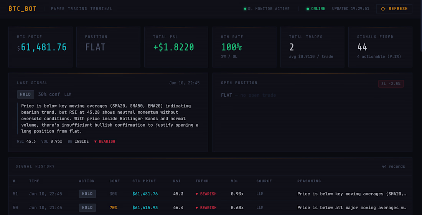Click the SL Monitor Active indicator dot

(x=245, y=9)
